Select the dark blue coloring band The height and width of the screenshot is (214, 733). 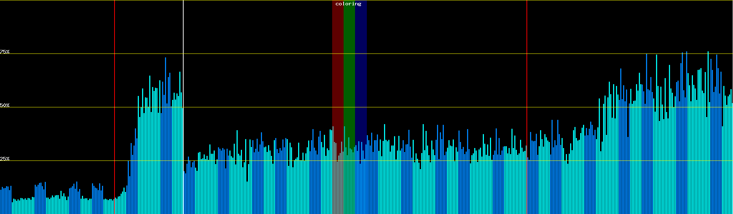coord(361,71)
